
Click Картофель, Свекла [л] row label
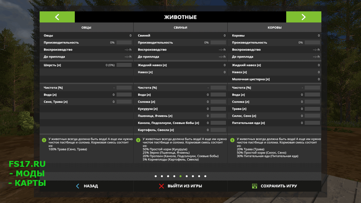pyautogui.click(x=156, y=130)
